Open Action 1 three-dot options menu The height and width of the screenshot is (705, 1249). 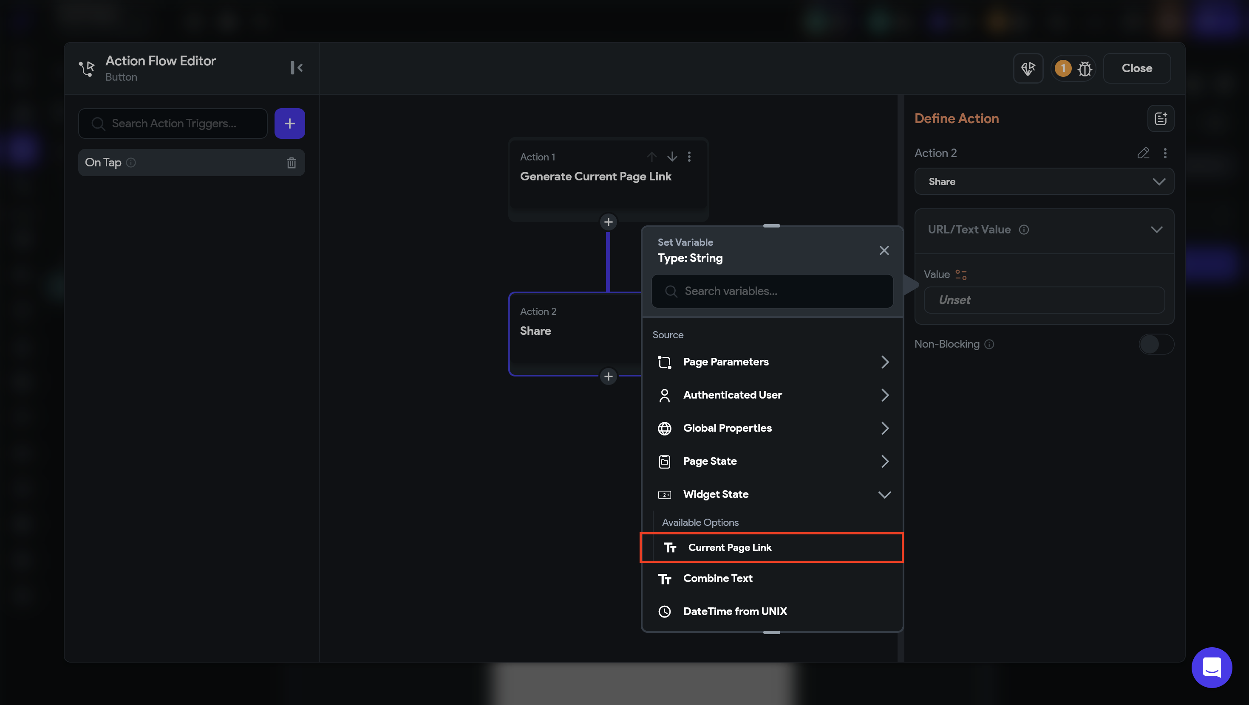coord(689,156)
